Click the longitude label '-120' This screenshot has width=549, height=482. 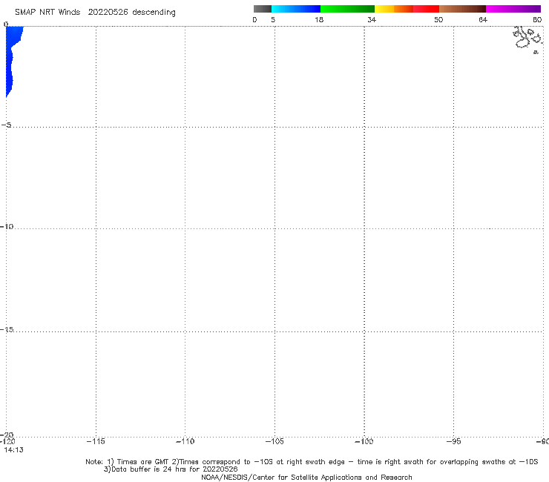7,441
